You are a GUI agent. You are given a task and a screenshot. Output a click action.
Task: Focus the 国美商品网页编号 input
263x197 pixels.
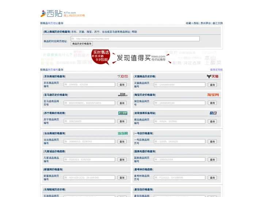tap(179, 159)
